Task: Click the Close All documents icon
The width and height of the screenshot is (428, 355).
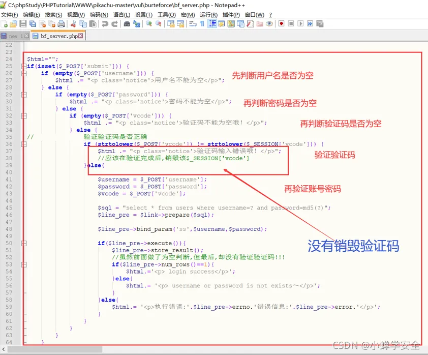Action: 52,24
